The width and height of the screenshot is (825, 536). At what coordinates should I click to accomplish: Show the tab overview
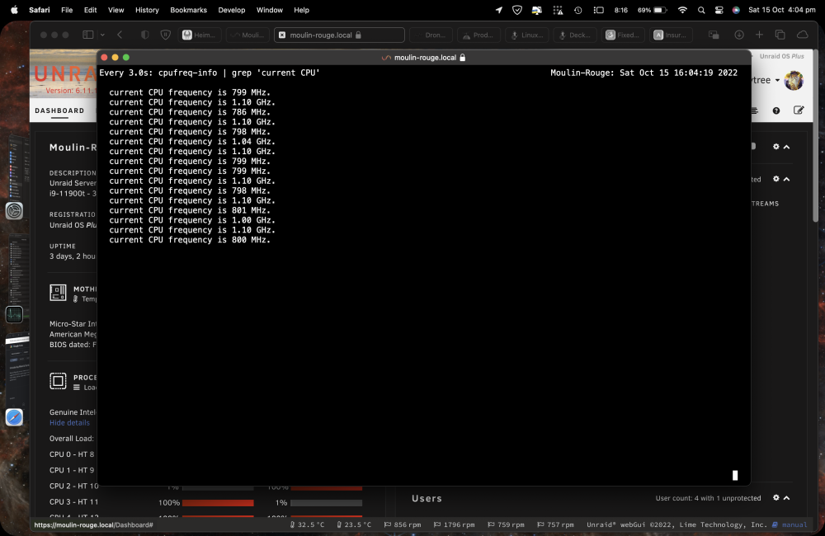pos(780,35)
